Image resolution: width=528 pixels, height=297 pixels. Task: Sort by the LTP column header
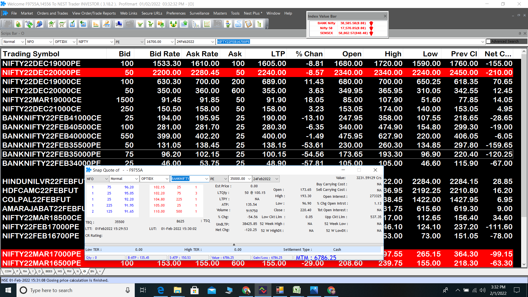coord(266,54)
